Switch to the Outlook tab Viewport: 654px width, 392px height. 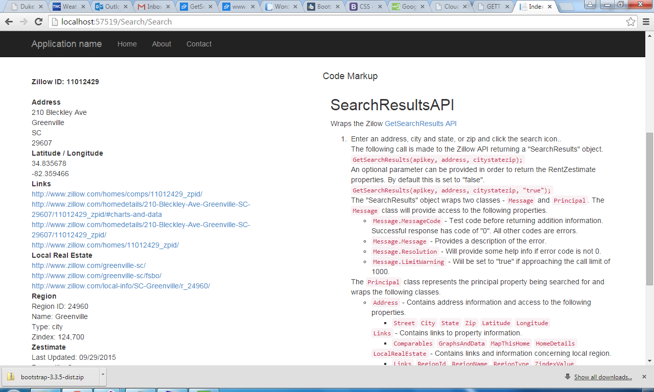tap(112, 7)
